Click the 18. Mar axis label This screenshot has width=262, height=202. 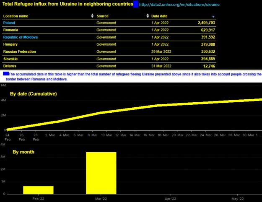click(163, 135)
